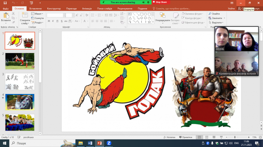Screen dimensions: 263x147
Task: Click clear formatting icon
Action: tap(87, 15)
